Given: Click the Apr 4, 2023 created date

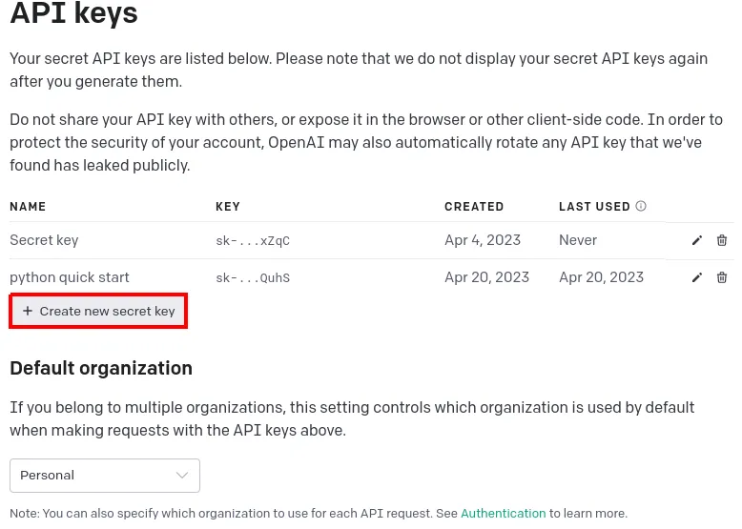Looking at the screenshot, I should [483, 240].
